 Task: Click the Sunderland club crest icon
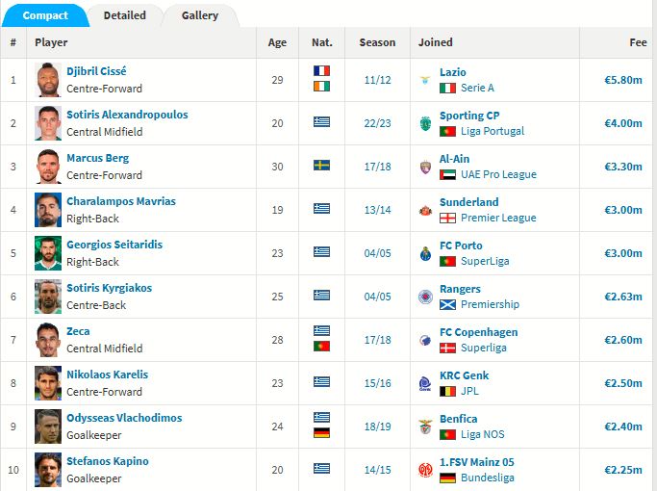[x=425, y=210]
